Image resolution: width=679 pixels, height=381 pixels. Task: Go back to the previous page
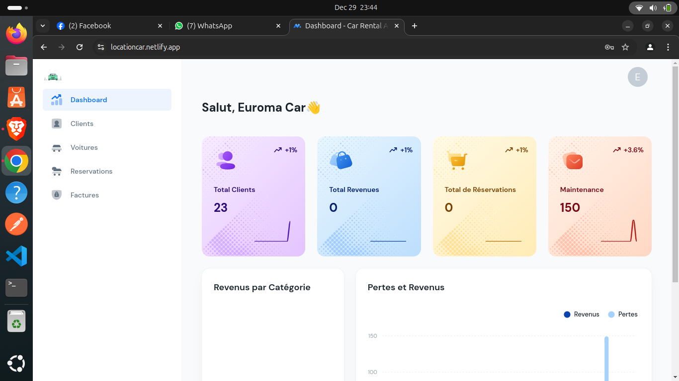tap(44, 47)
